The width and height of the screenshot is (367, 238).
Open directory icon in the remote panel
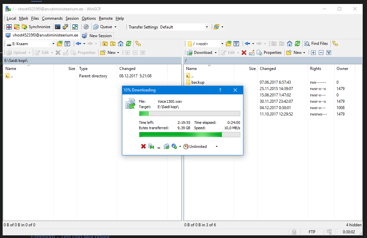229,44
